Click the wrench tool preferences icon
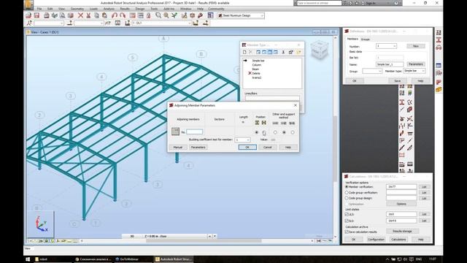The image size is (467, 263). point(201,15)
